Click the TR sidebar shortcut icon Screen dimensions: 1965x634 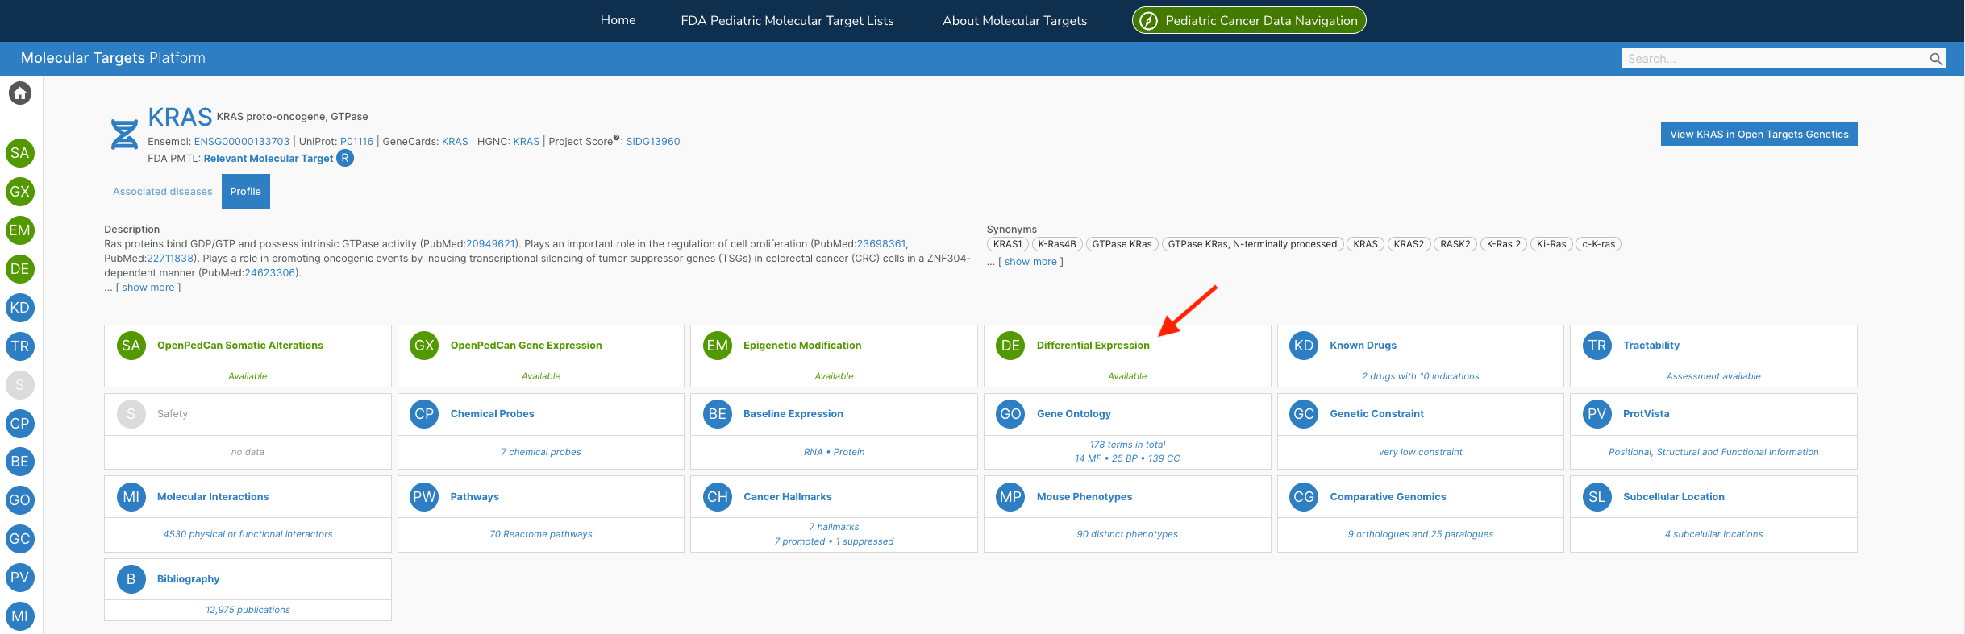pyautogui.click(x=20, y=346)
